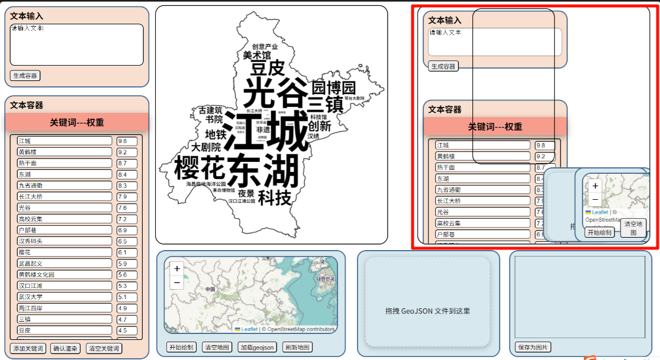The width and height of the screenshot is (660, 360).
Task: Click the 拖拽 GeoJSON 文件到这里 drop zone
Action: pos(427,302)
